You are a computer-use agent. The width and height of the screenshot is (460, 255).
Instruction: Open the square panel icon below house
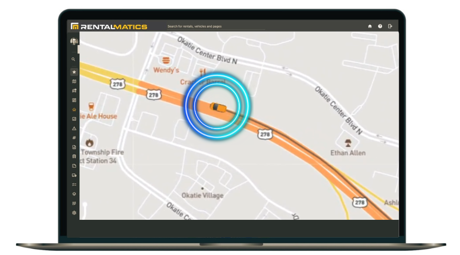pyautogui.click(x=74, y=119)
